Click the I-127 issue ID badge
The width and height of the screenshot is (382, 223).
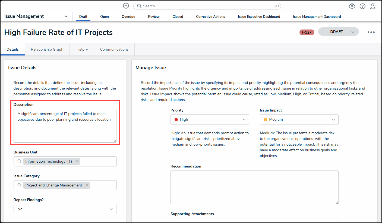pos(307,32)
